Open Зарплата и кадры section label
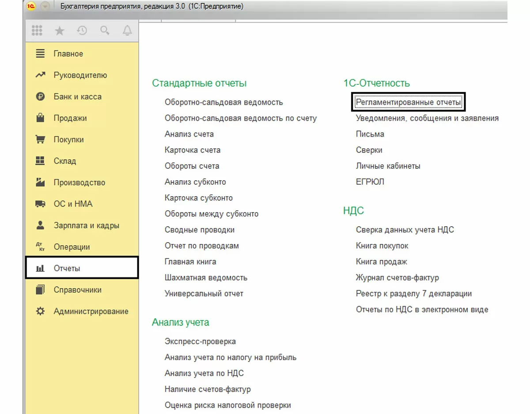 pos(87,225)
